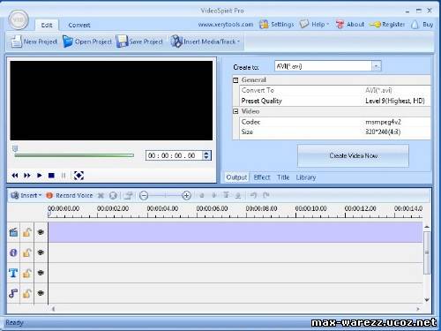Toggle audio track eye visibility
Viewport: 441px width, 331px height.
41,293
